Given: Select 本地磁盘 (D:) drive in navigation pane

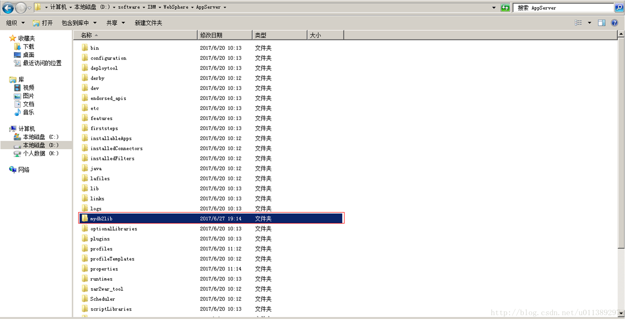Looking at the screenshot, I should point(41,145).
